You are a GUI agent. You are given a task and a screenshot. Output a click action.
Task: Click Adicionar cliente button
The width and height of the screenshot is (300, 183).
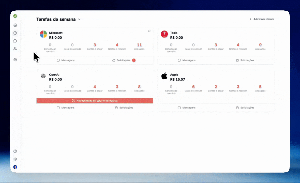(262, 19)
